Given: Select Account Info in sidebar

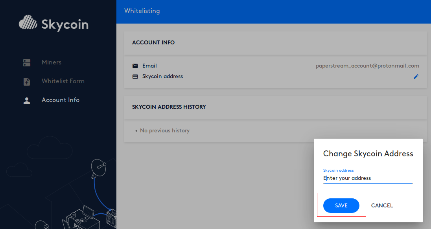Looking at the screenshot, I should point(61,100).
